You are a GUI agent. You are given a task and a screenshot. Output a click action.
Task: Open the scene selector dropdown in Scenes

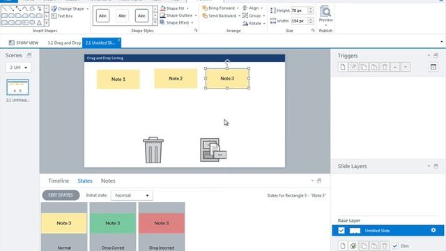tap(18, 68)
